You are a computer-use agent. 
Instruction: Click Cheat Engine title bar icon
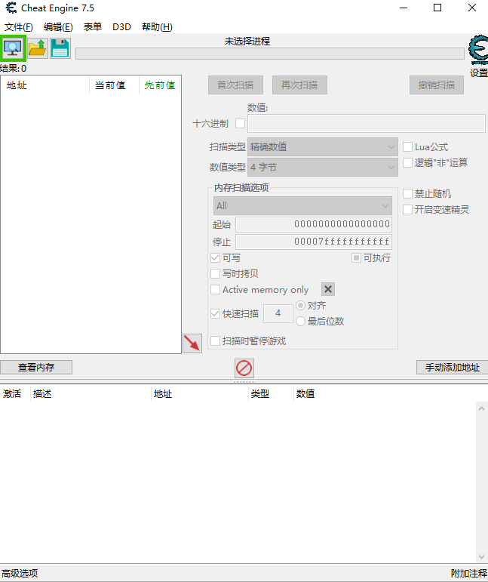coord(11,9)
